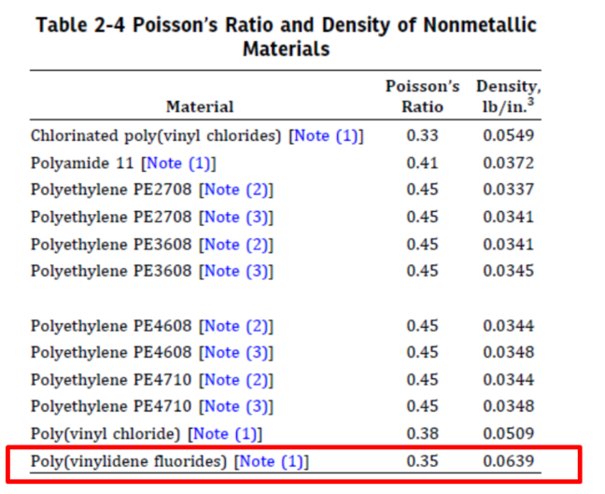Select Poisson's ratio 0.38 for Poly(vinyl chloride)
605x494 pixels.
422,434
